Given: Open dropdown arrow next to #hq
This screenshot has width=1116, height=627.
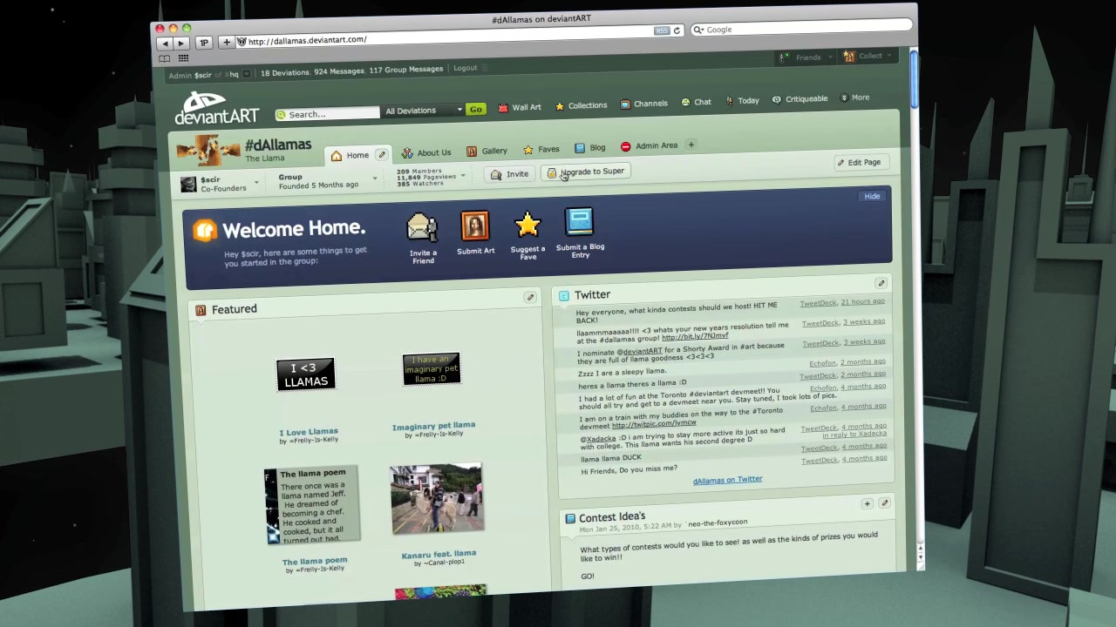Looking at the screenshot, I should click(x=247, y=74).
